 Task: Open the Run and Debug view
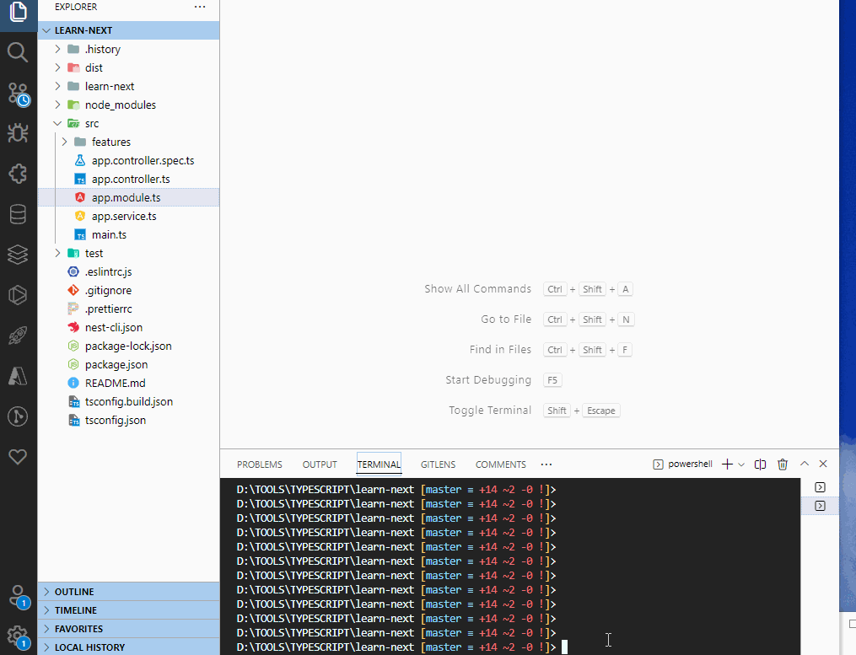click(x=18, y=133)
